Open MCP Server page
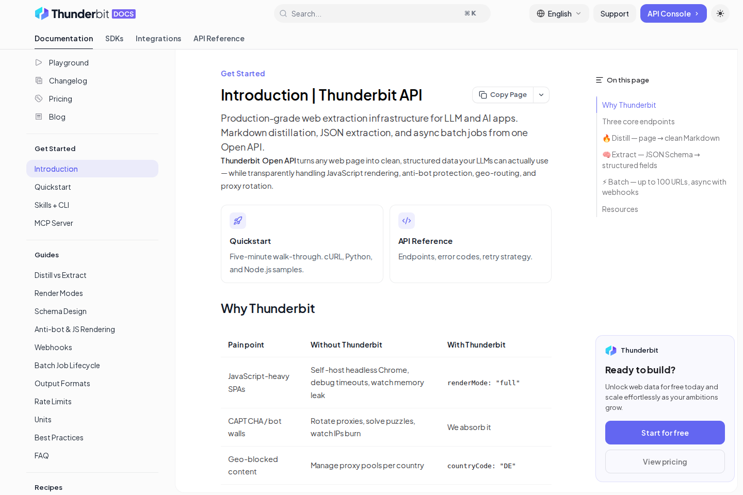This screenshot has height=495, width=743. pos(92,223)
